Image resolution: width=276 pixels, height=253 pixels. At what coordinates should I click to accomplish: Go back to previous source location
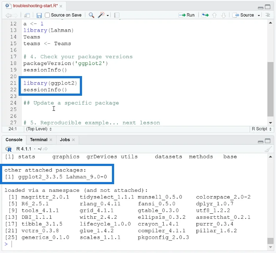point(8,15)
